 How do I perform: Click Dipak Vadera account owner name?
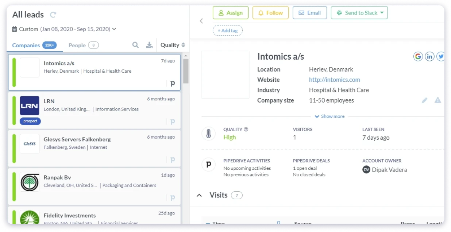point(389,170)
